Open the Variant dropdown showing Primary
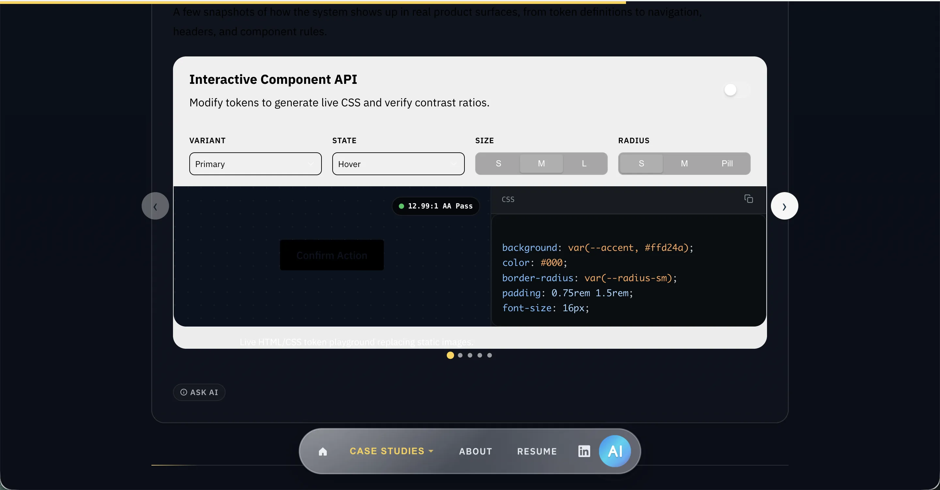This screenshot has width=940, height=490. [256, 164]
